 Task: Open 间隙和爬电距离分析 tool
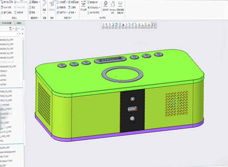tap(120, 5)
